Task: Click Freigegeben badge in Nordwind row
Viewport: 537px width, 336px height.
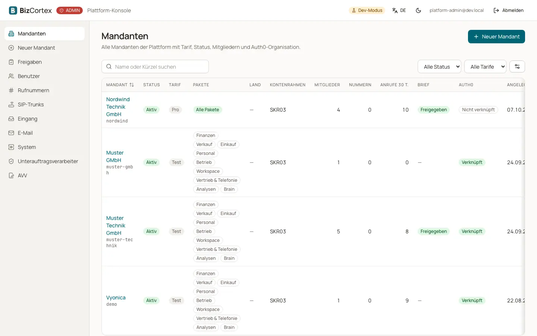Action: coord(434,110)
